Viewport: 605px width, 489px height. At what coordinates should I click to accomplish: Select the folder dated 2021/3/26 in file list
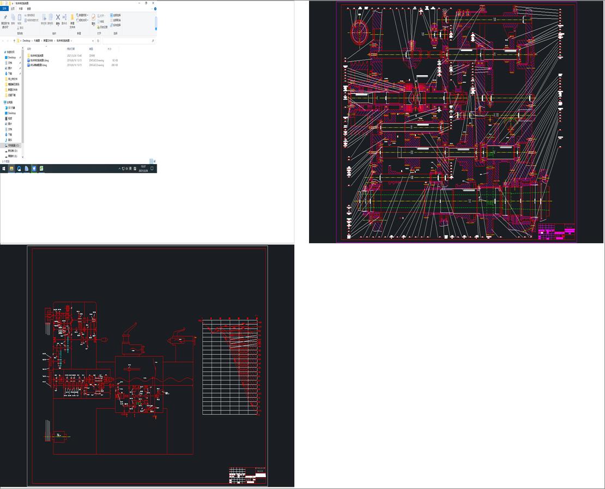point(72,56)
